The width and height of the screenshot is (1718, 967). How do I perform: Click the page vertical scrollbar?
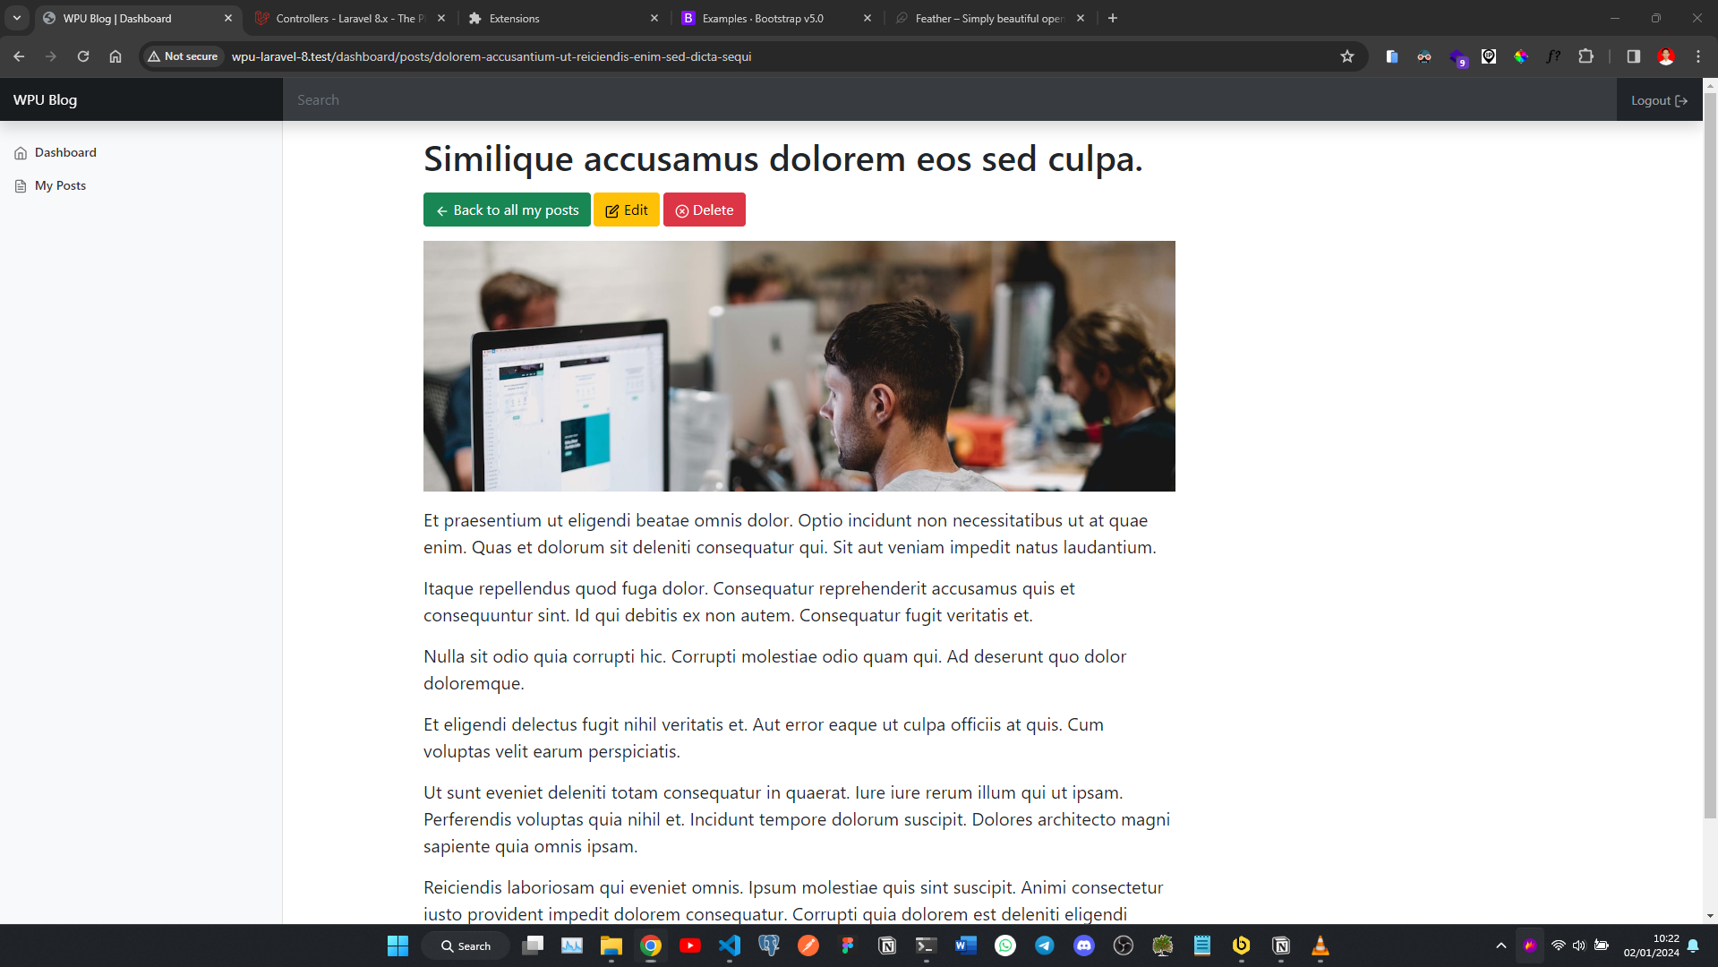click(1710, 448)
